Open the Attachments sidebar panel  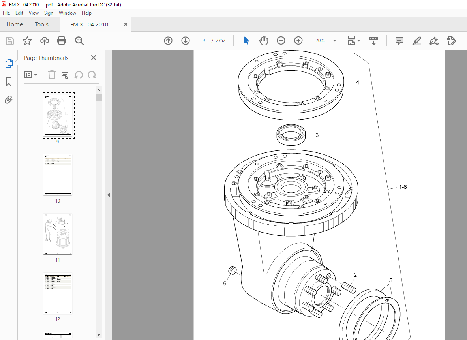click(x=9, y=100)
